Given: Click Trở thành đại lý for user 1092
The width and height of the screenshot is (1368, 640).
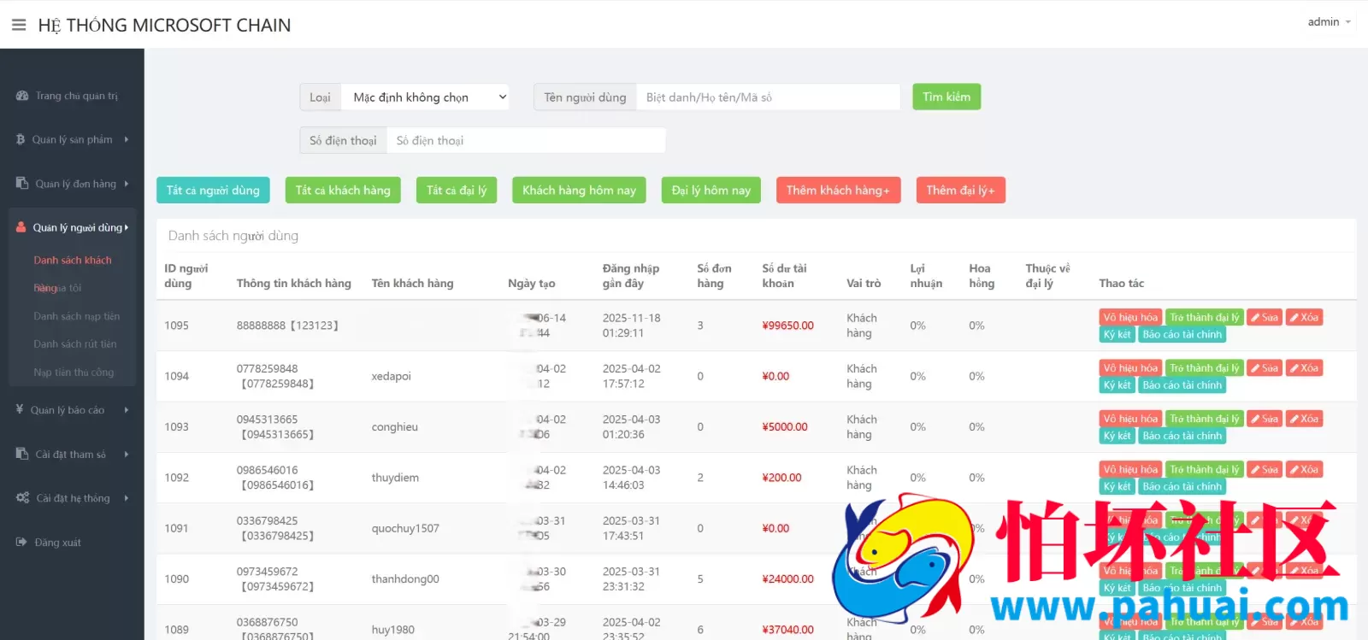Looking at the screenshot, I should 1205,469.
